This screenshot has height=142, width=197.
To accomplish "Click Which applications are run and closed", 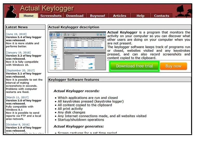I will click(88, 98).
